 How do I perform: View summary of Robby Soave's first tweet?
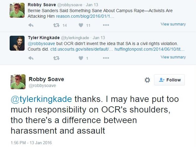click(x=173, y=24)
